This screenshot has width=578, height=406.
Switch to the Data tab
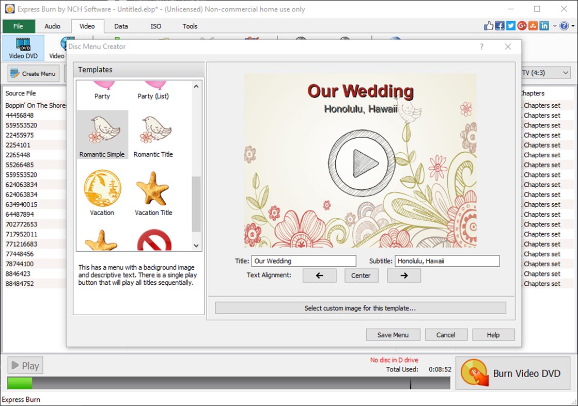pos(121,26)
